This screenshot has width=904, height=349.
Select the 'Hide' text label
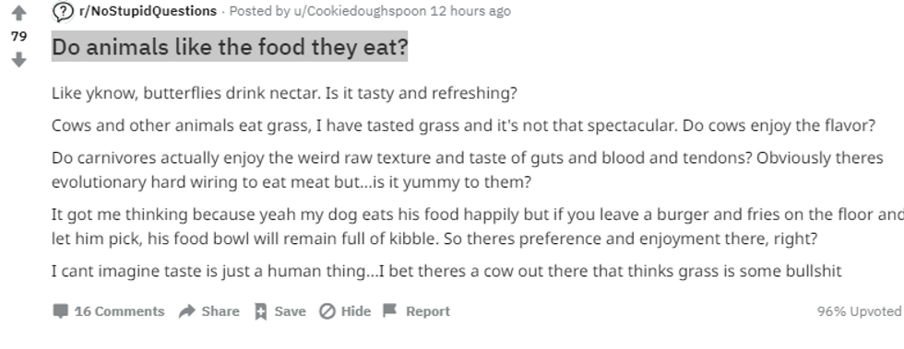click(356, 311)
